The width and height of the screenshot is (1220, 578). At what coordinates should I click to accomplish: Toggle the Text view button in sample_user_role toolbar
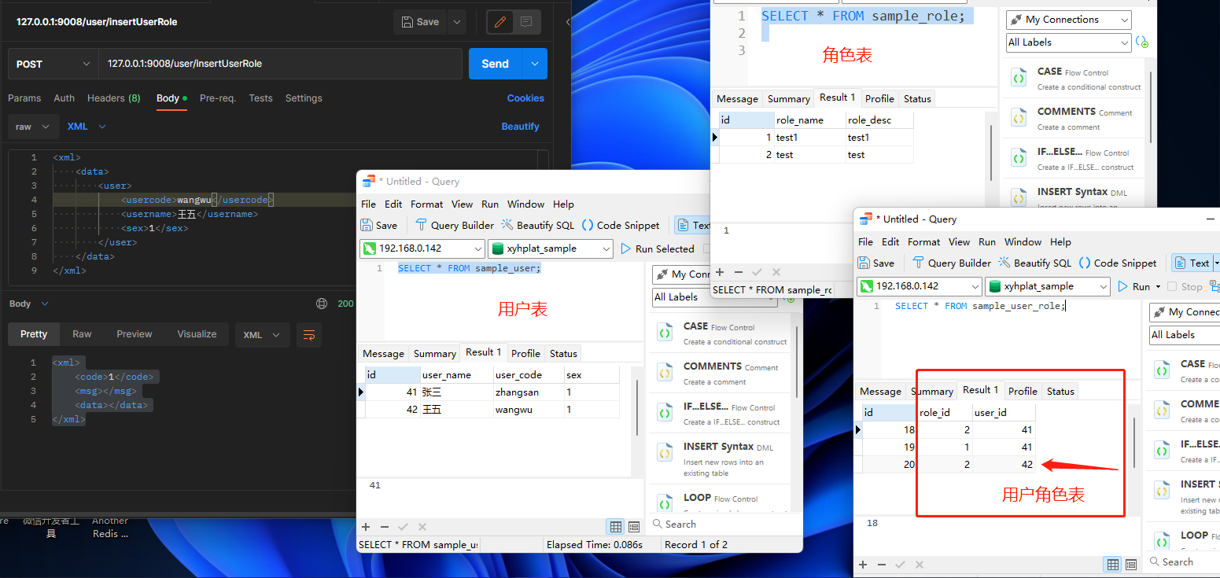coord(1192,263)
